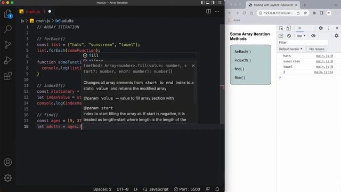Open the main.js:8 link beside sunscreen
The height and width of the screenshot is (192, 341).
[324, 61]
